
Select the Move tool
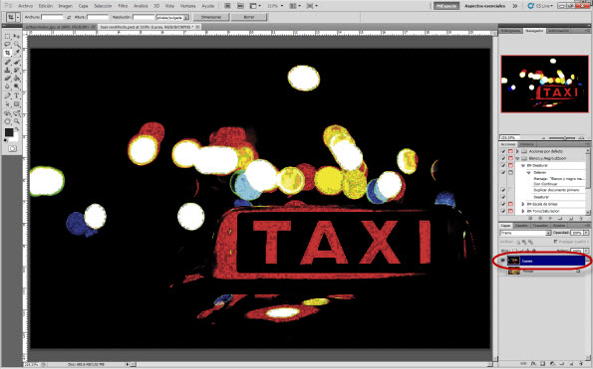point(17,36)
